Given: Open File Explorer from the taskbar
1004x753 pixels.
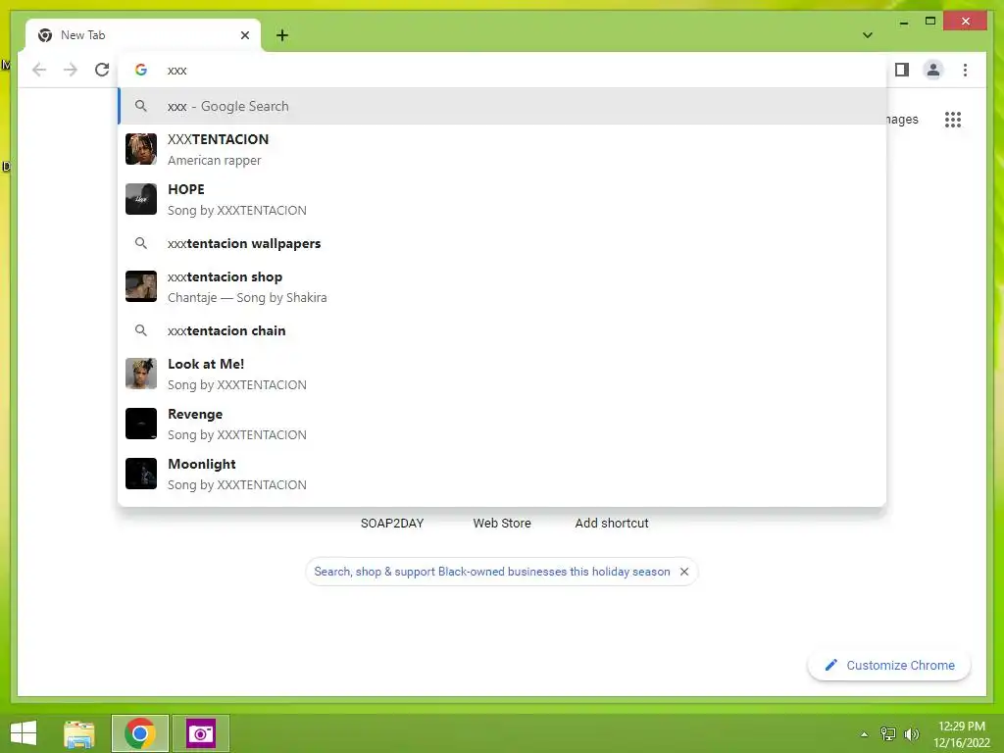Looking at the screenshot, I should click(79, 733).
